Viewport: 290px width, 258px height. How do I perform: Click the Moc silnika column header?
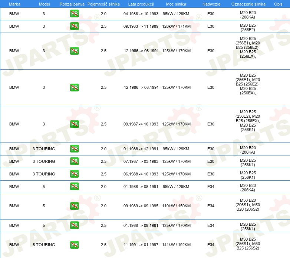pos(176,4)
